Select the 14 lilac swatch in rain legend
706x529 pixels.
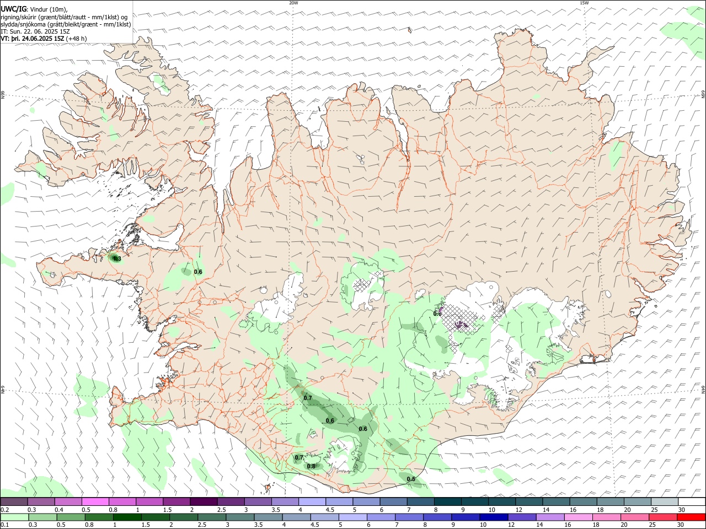click(549, 517)
